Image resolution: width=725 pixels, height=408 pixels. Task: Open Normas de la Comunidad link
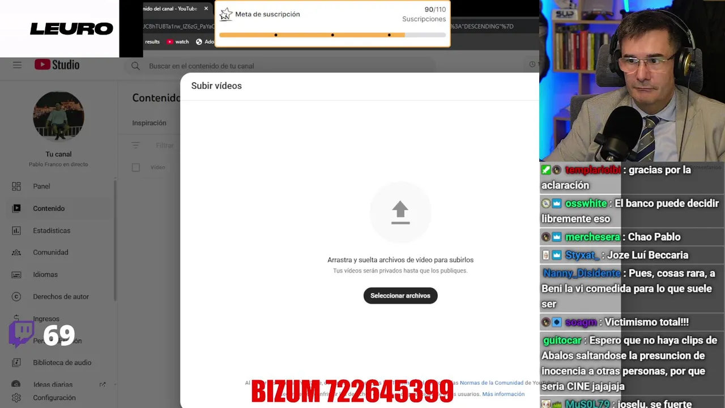click(491, 383)
